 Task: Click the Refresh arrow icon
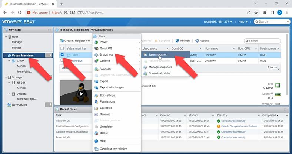(x=177, y=41)
